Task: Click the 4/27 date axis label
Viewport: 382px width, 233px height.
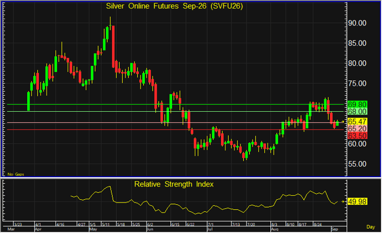Action: click(82, 224)
